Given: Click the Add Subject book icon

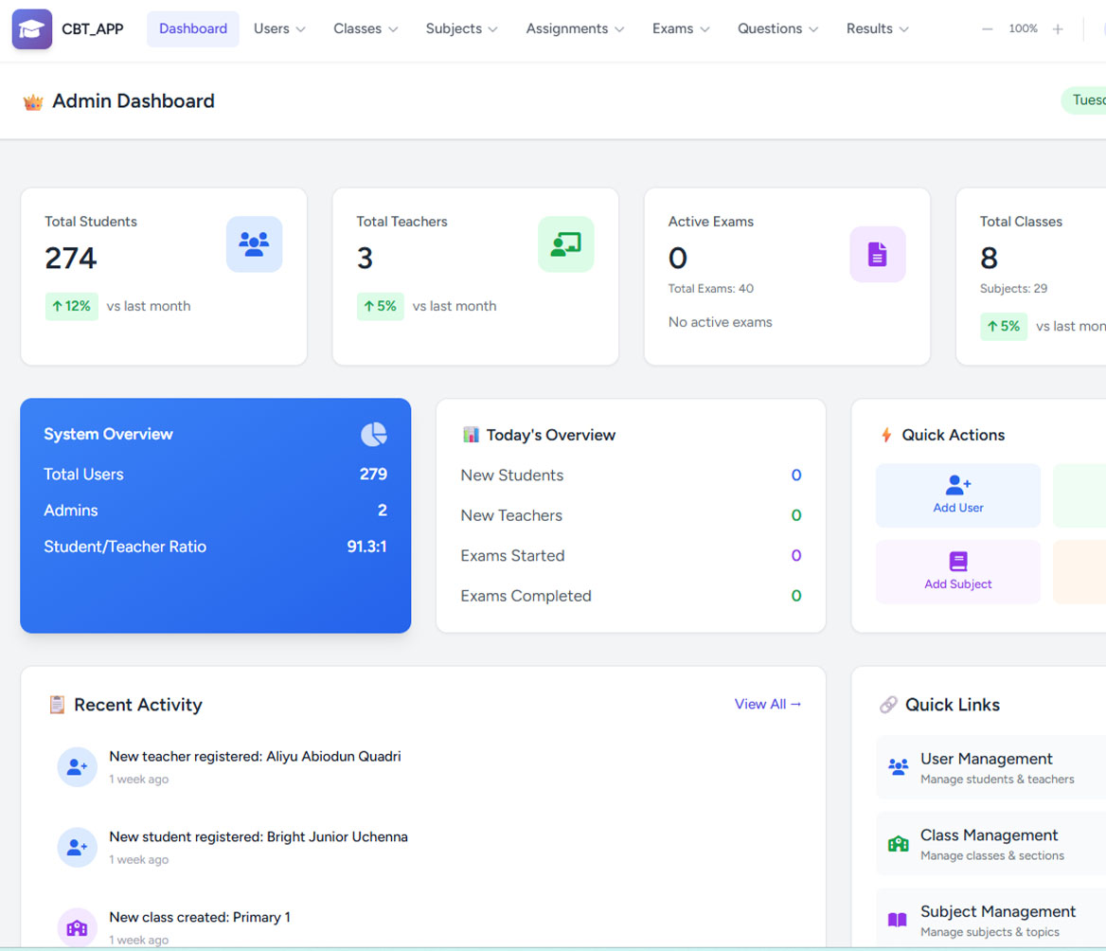Looking at the screenshot, I should click(x=957, y=562).
